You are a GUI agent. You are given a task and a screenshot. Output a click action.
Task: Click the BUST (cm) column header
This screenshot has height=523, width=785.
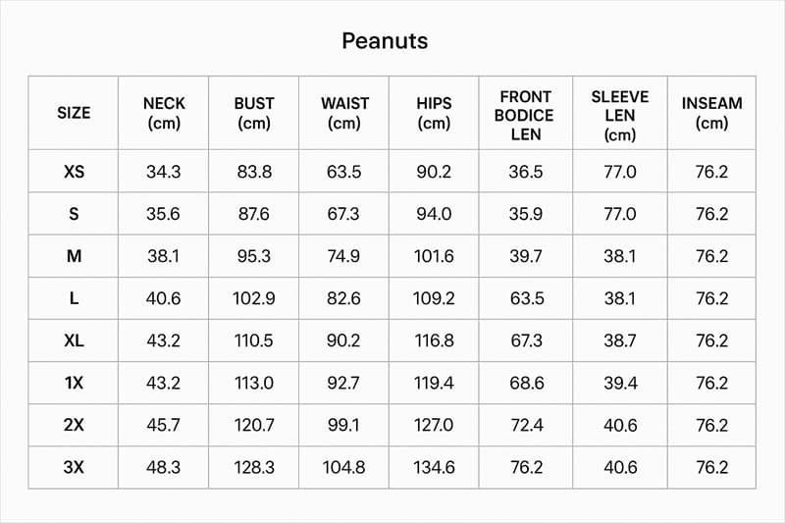[254, 113]
